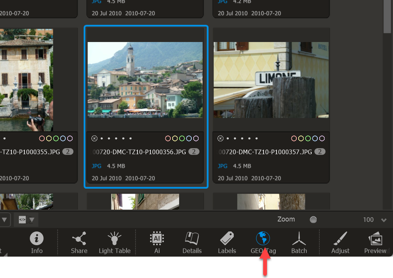Viewport: 393px width, 278px height.
Task: Open the Light Table
Action: [115, 242]
